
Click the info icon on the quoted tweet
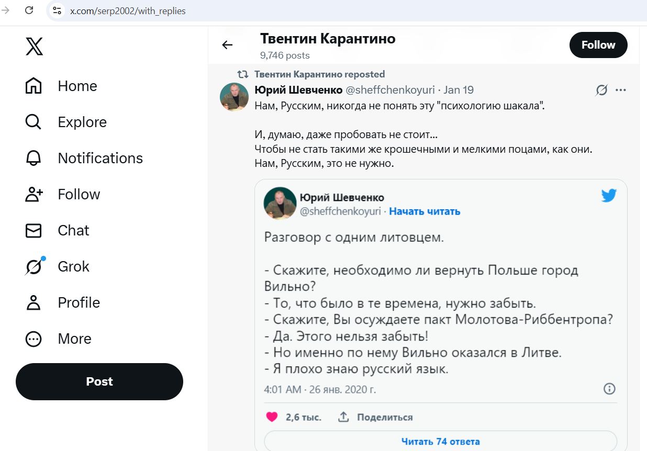pyautogui.click(x=609, y=389)
